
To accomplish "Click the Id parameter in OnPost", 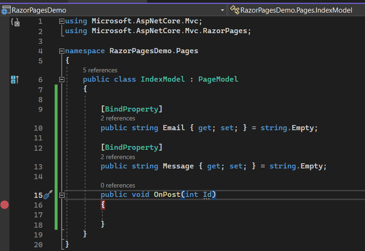I will [x=207, y=195].
